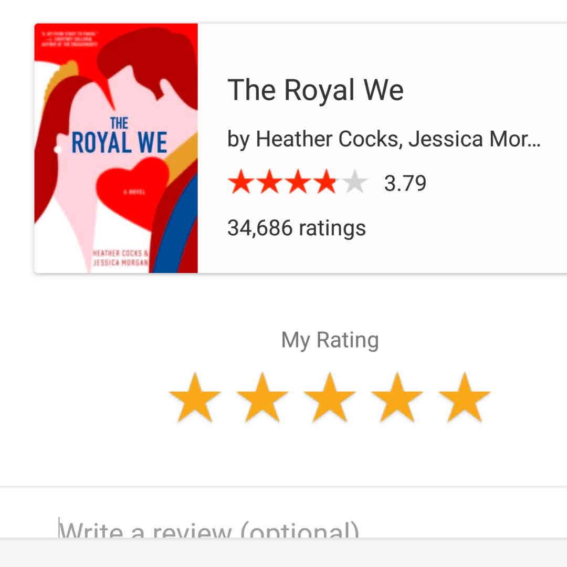Open author Heather Cocks, Jessica Mor... line
567x567 pixels.
coord(384,139)
